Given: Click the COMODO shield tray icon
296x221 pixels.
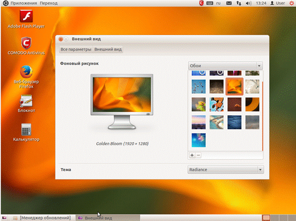Looking at the screenshot, I should pos(201,3).
